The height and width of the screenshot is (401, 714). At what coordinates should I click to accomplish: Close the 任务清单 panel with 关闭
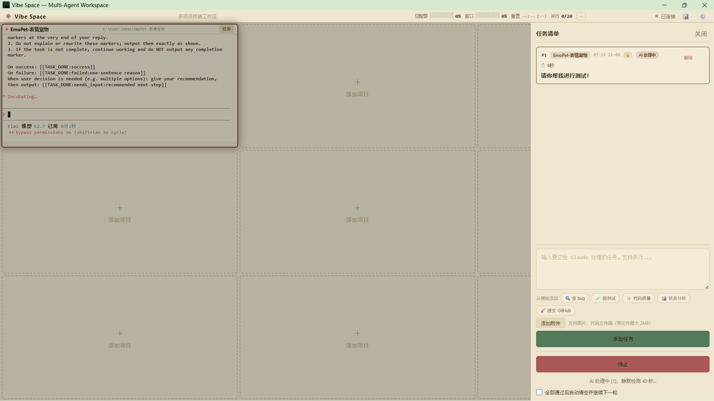(x=701, y=34)
